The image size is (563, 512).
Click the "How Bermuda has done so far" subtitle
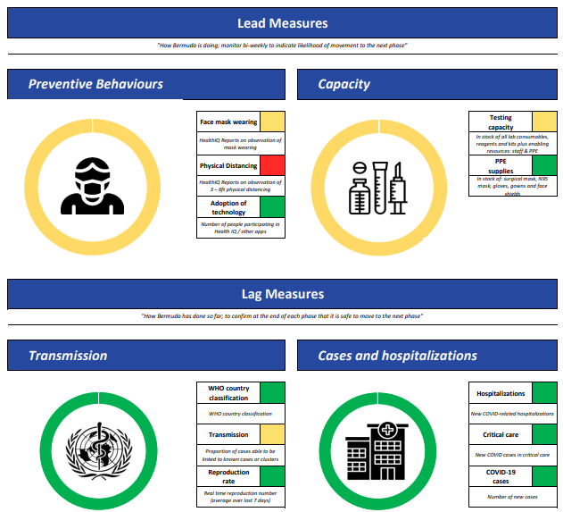pyautogui.click(x=282, y=316)
